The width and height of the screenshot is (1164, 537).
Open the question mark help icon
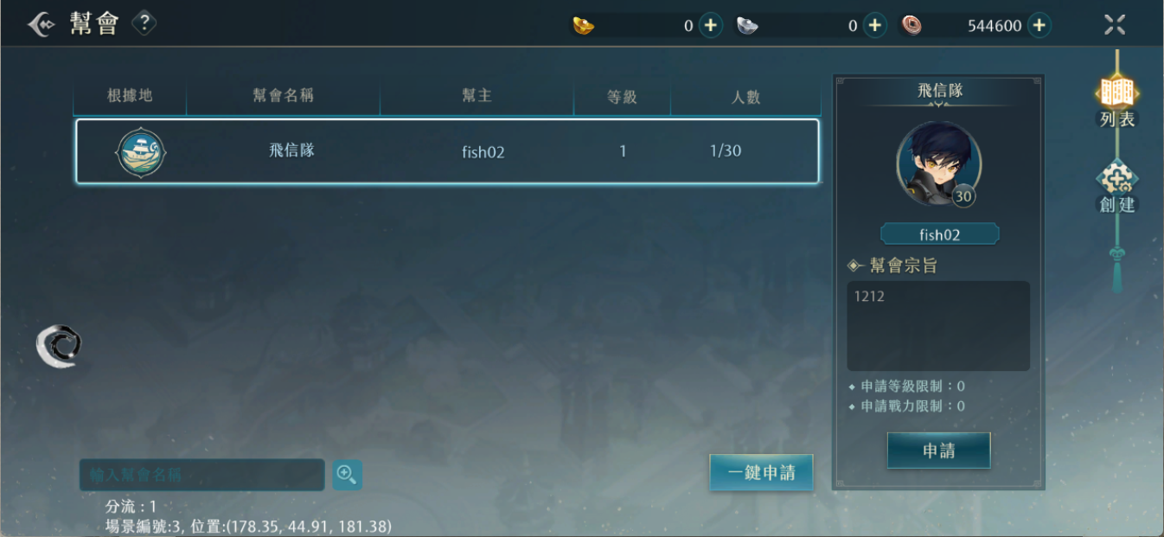click(144, 23)
